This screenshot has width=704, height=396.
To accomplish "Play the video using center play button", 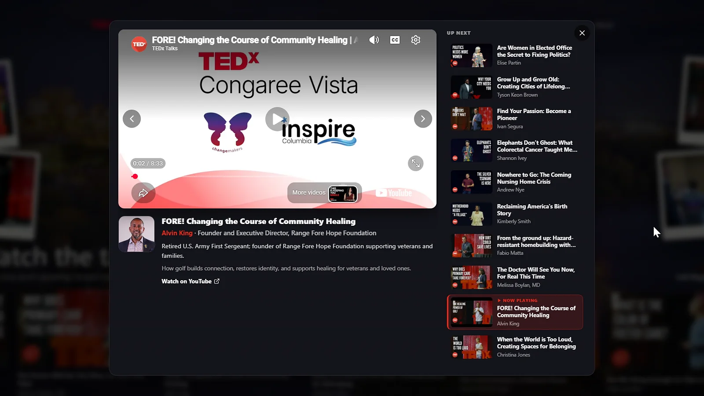I will tap(277, 119).
